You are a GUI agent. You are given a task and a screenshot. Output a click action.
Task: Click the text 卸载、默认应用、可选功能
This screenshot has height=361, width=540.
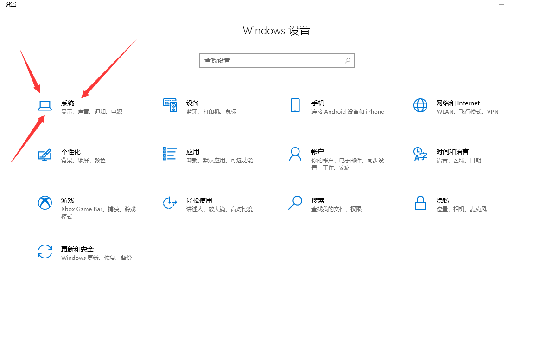point(219,161)
